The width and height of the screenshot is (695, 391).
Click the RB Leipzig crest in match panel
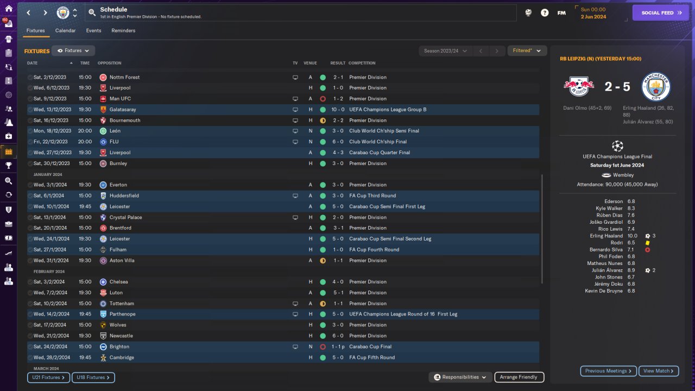pyautogui.click(x=579, y=86)
